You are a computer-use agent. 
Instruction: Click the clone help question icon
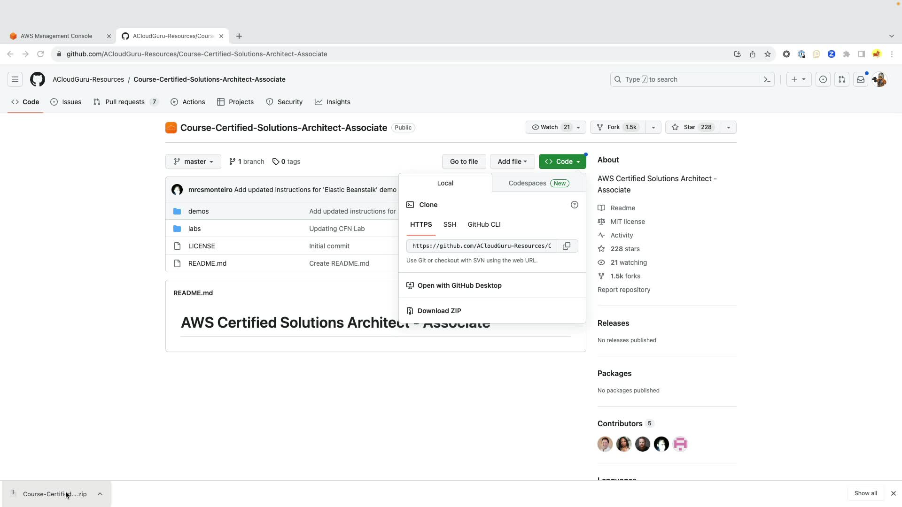(574, 205)
